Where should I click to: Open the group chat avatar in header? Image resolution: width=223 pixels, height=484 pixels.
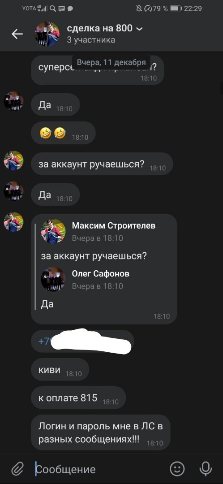[47, 34]
